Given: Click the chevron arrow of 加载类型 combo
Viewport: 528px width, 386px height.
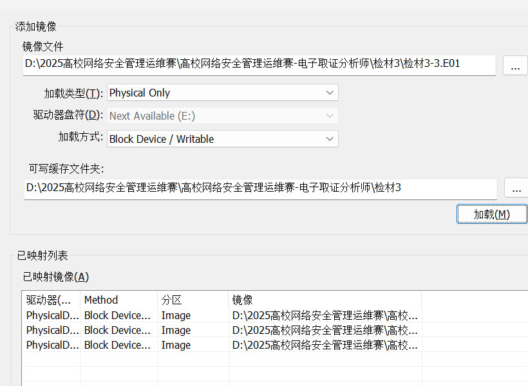Looking at the screenshot, I should pyautogui.click(x=330, y=93).
